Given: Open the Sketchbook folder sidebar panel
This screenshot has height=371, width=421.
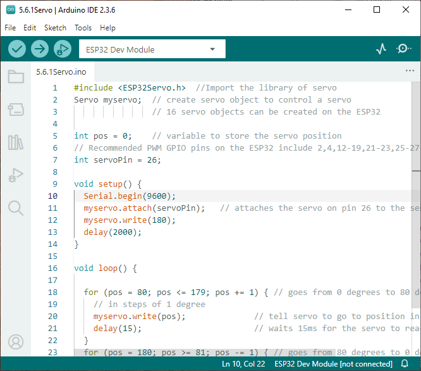Looking at the screenshot, I should [16, 77].
